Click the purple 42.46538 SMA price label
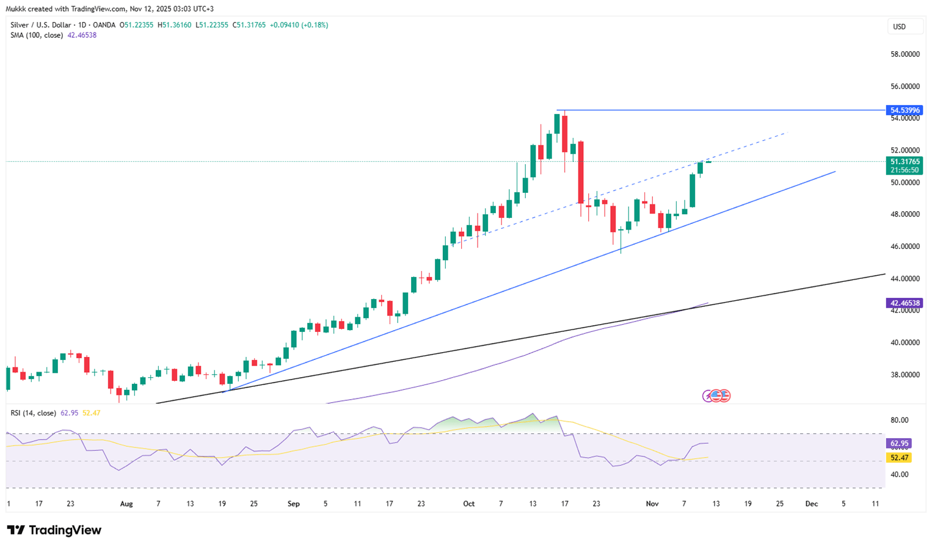The width and height of the screenshot is (932, 548). pyautogui.click(x=904, y=303)
